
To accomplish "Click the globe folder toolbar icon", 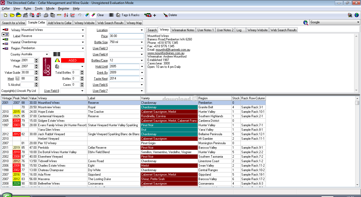I will [x=18, y=15].
